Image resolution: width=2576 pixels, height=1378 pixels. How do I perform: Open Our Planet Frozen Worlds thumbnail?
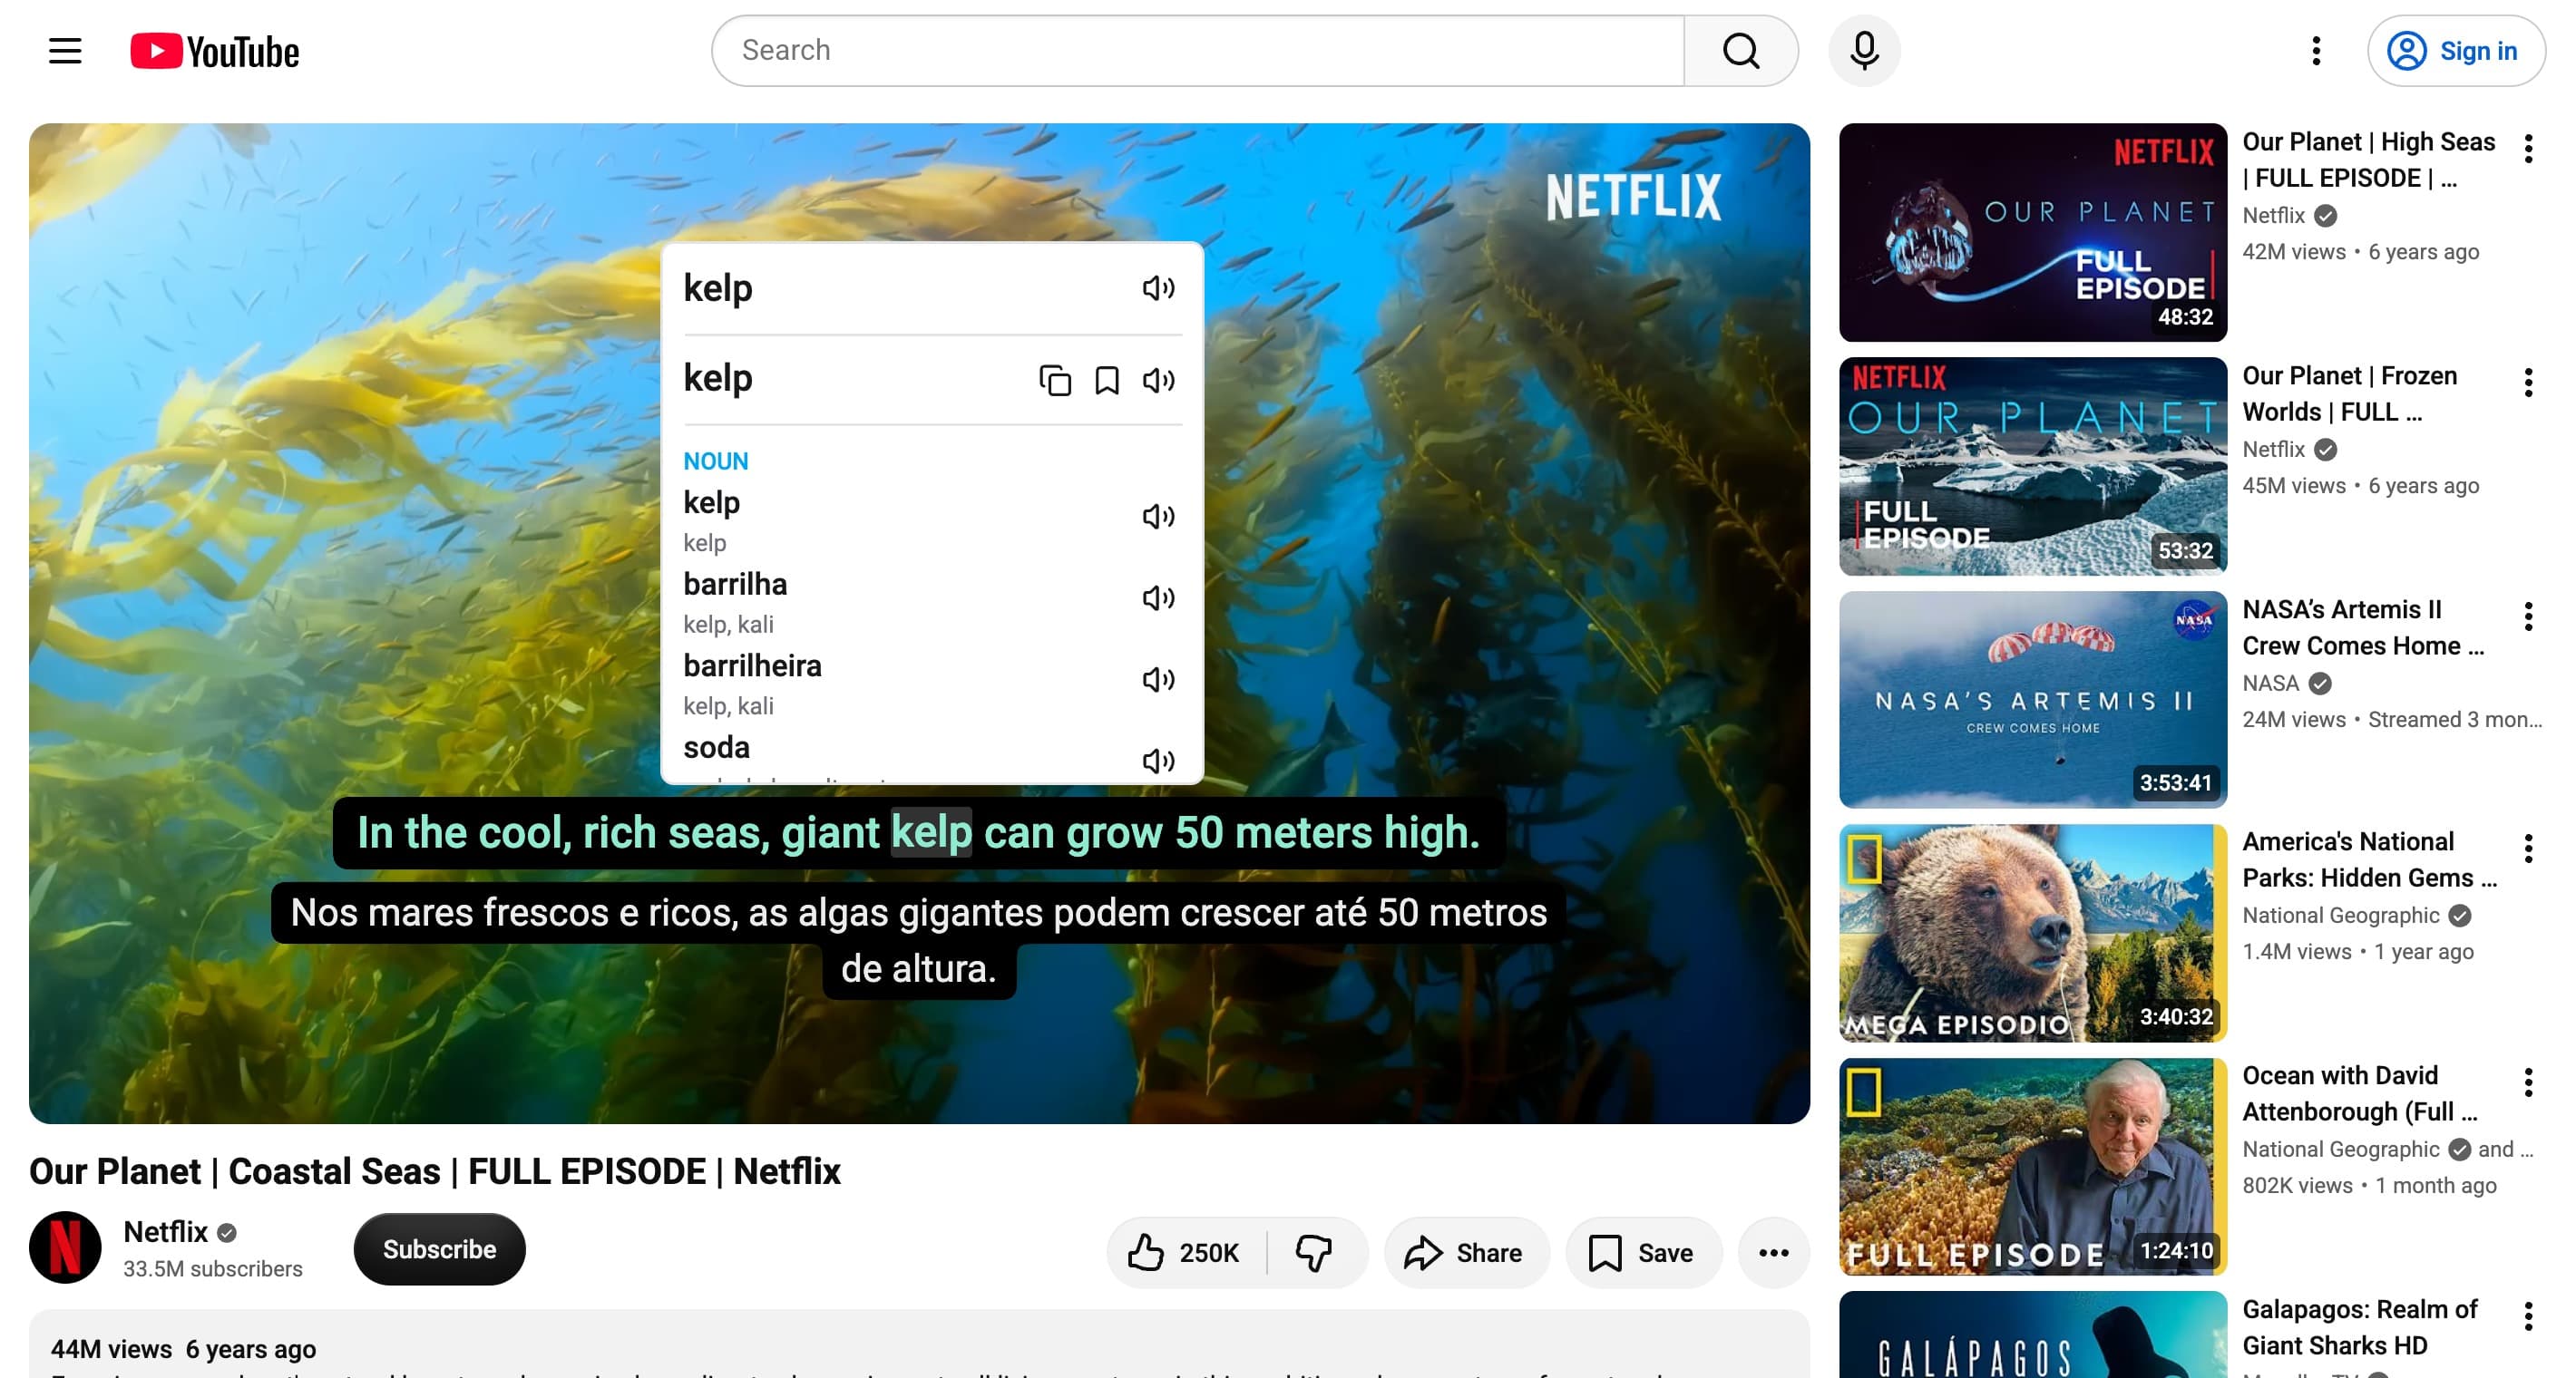[2032, 466]
